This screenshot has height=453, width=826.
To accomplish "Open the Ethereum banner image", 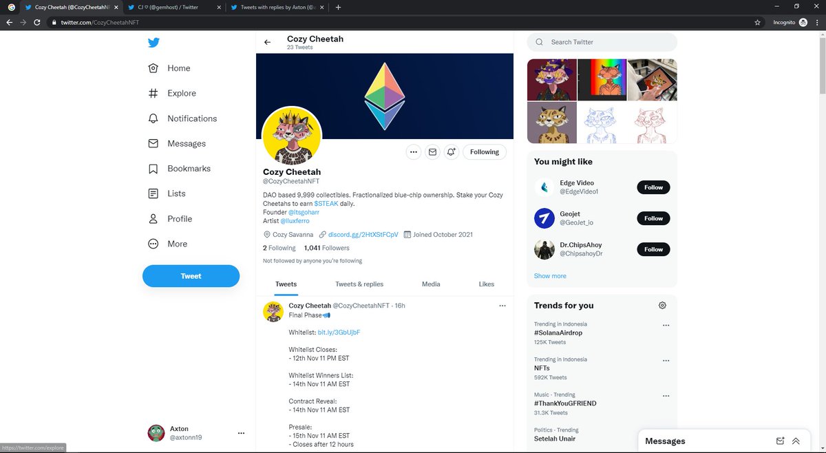I will (385, 96).
